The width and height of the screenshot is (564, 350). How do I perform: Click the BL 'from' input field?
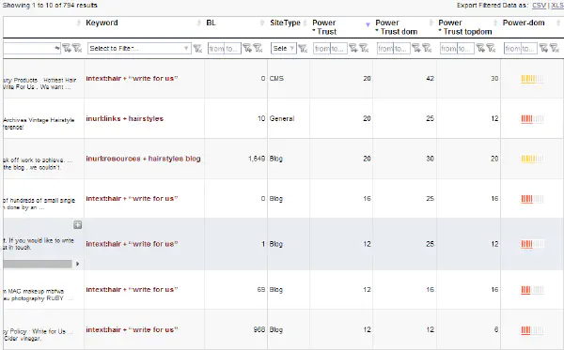point(216,49)
